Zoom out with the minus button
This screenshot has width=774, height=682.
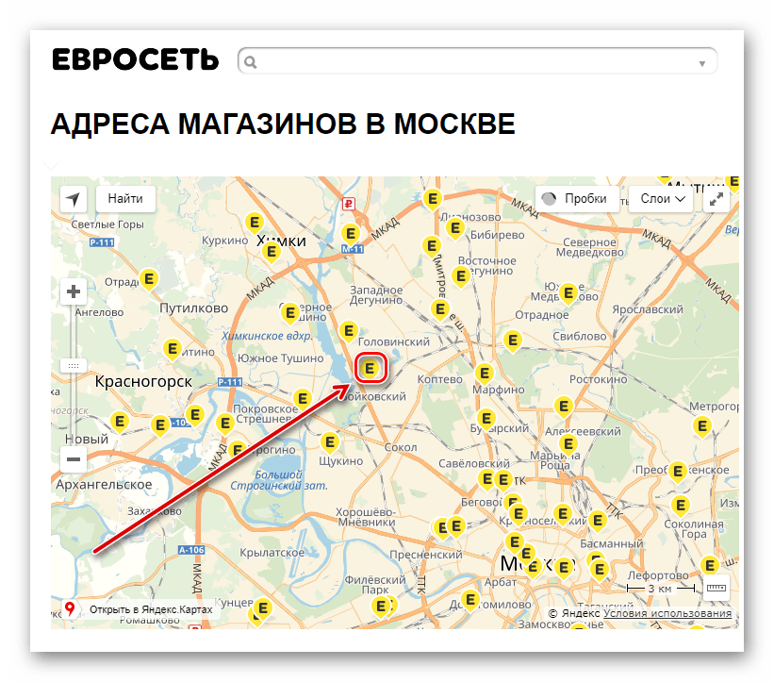[73, 459]
